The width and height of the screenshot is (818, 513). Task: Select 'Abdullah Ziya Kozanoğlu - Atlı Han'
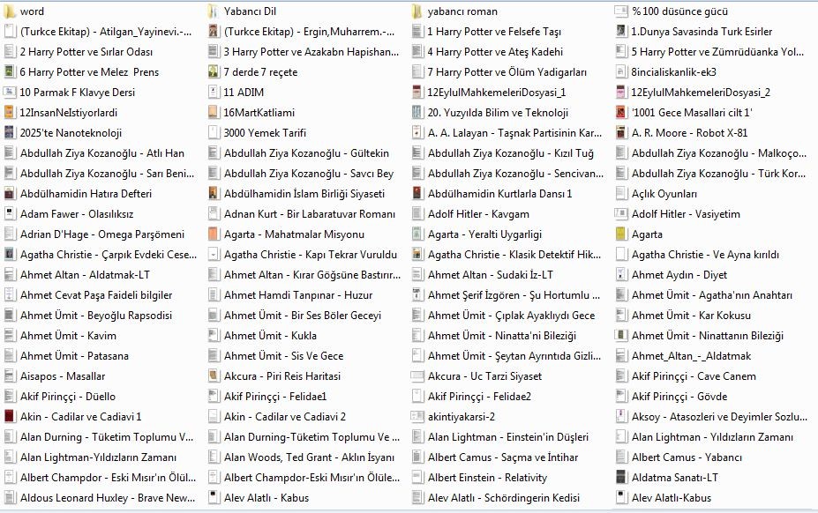click(x=102, y=153)
